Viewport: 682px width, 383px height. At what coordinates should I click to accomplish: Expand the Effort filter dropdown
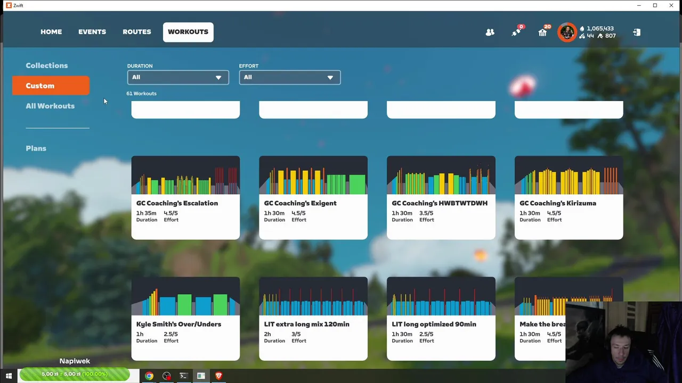(x=290, y=77)
